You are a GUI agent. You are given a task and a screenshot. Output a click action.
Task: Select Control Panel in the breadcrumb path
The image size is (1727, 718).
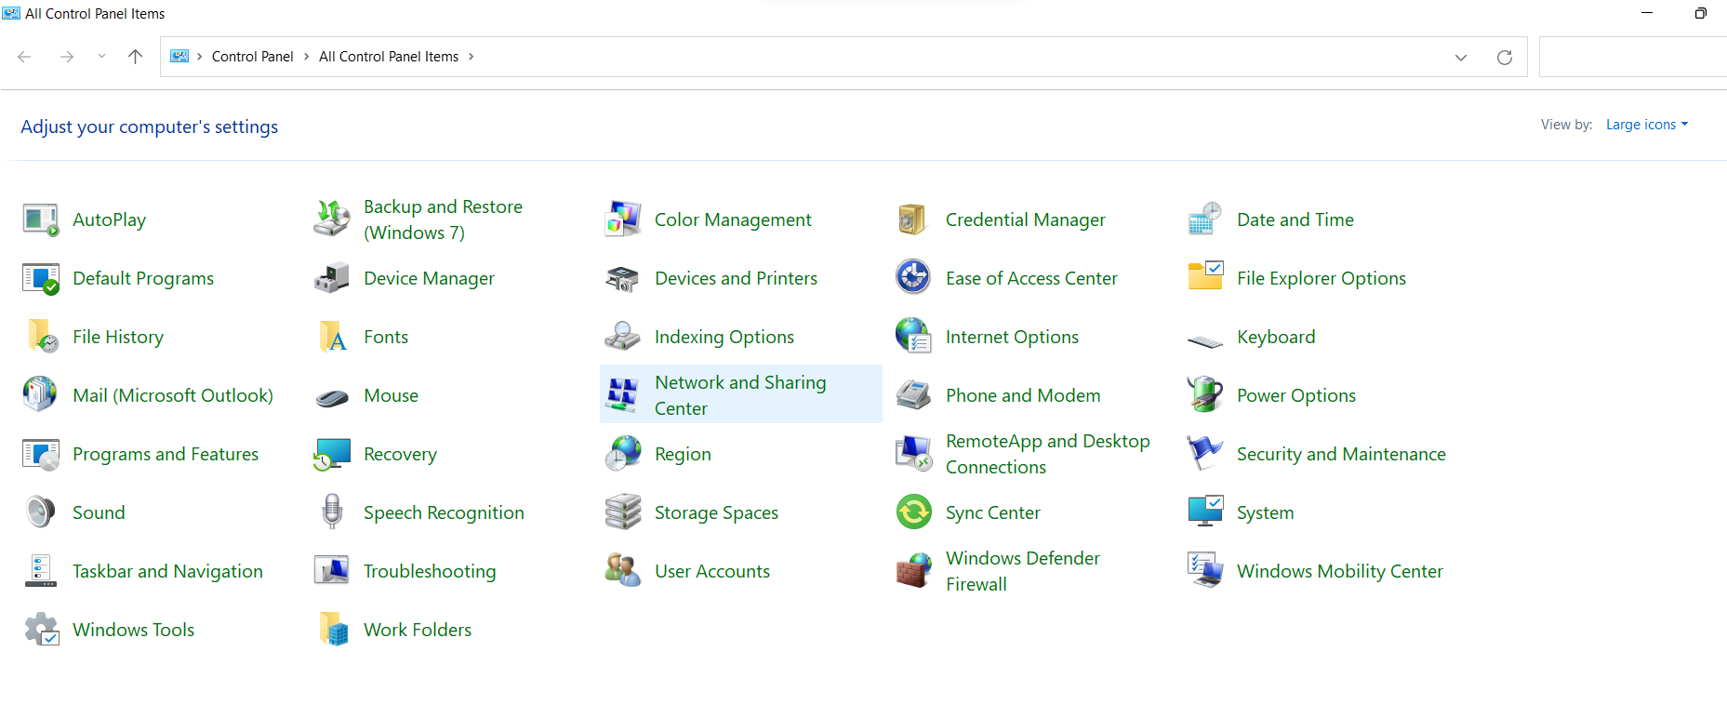point(252,57)
